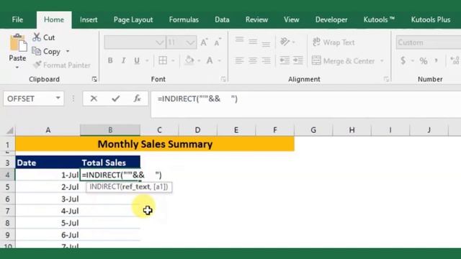Toggle Underline formatting

pyautogui.click(x=137, y=60)
